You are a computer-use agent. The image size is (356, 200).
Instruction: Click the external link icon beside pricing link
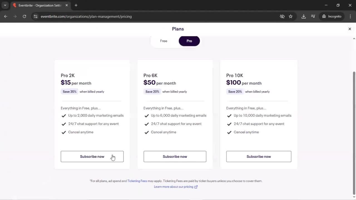point(196,187)
